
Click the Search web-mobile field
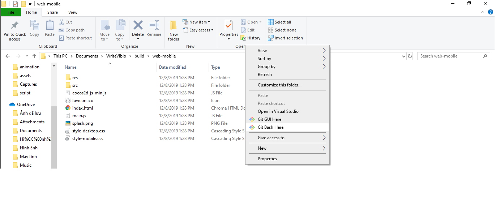click(450, 56)
